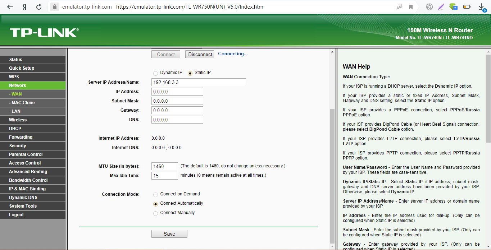Click the Max Idle Time field

pos(165,176)
